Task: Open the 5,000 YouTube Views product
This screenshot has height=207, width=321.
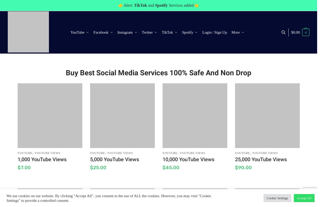Action: 114,159
